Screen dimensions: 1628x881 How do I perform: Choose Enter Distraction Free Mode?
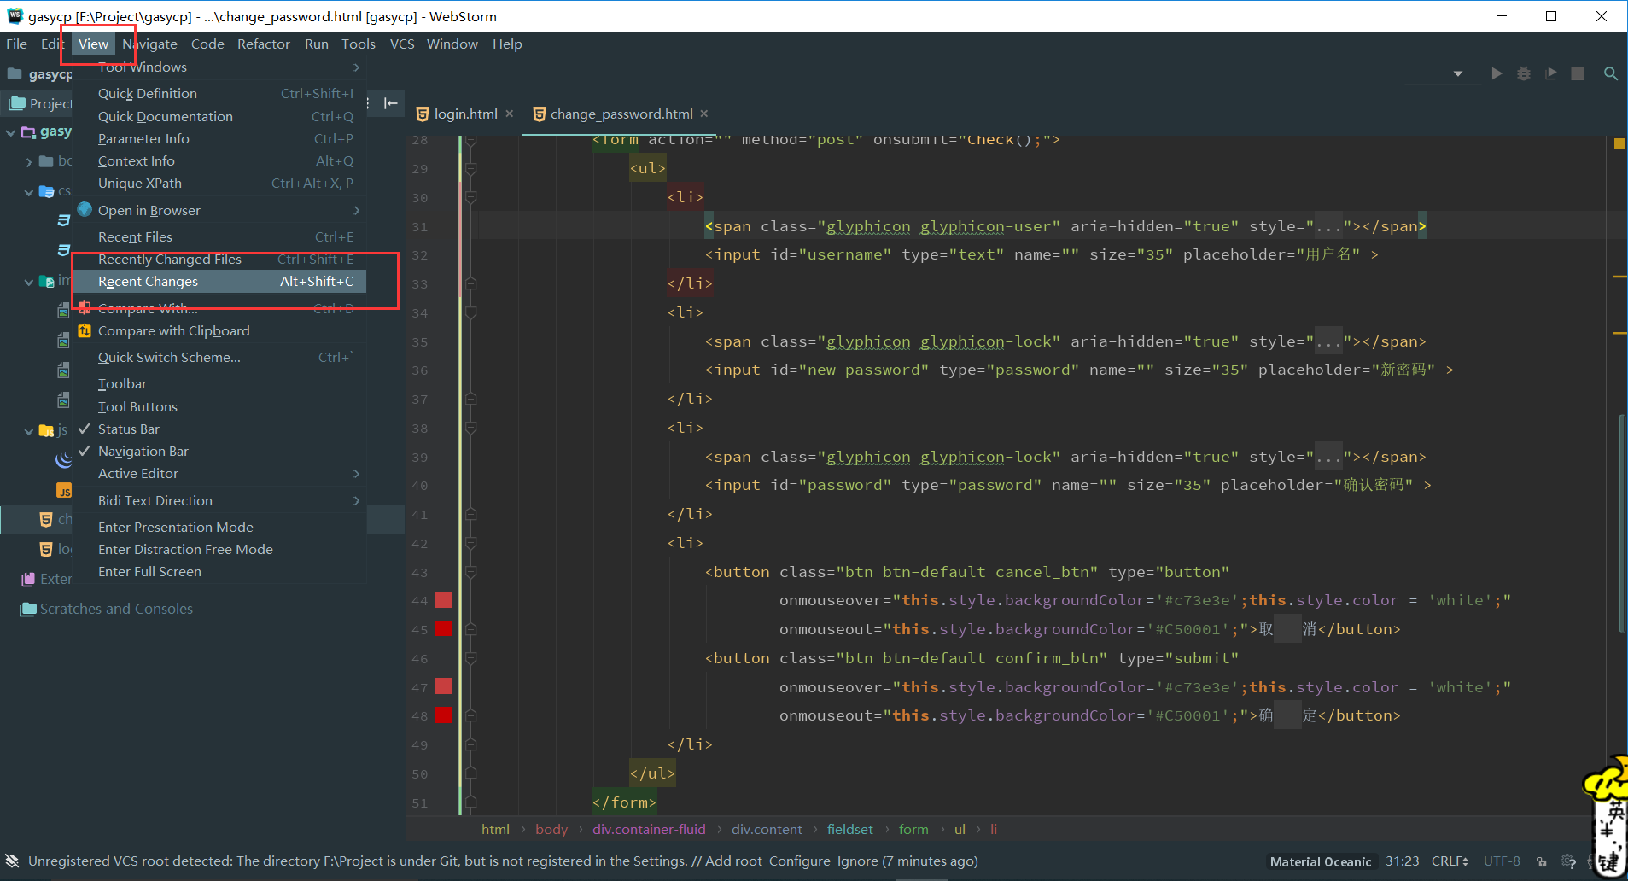tap(220, 549)
